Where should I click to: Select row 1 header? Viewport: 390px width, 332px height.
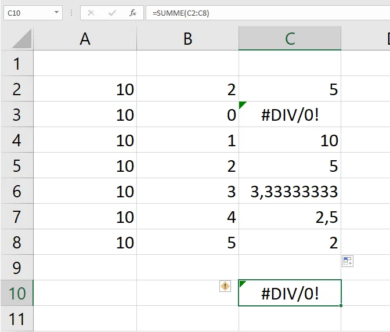[16, 63]
